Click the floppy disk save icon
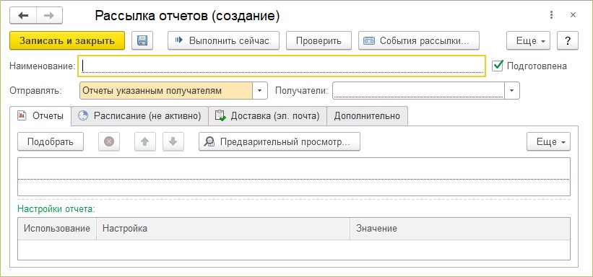The image size is (593, 277). click(142, 40)
